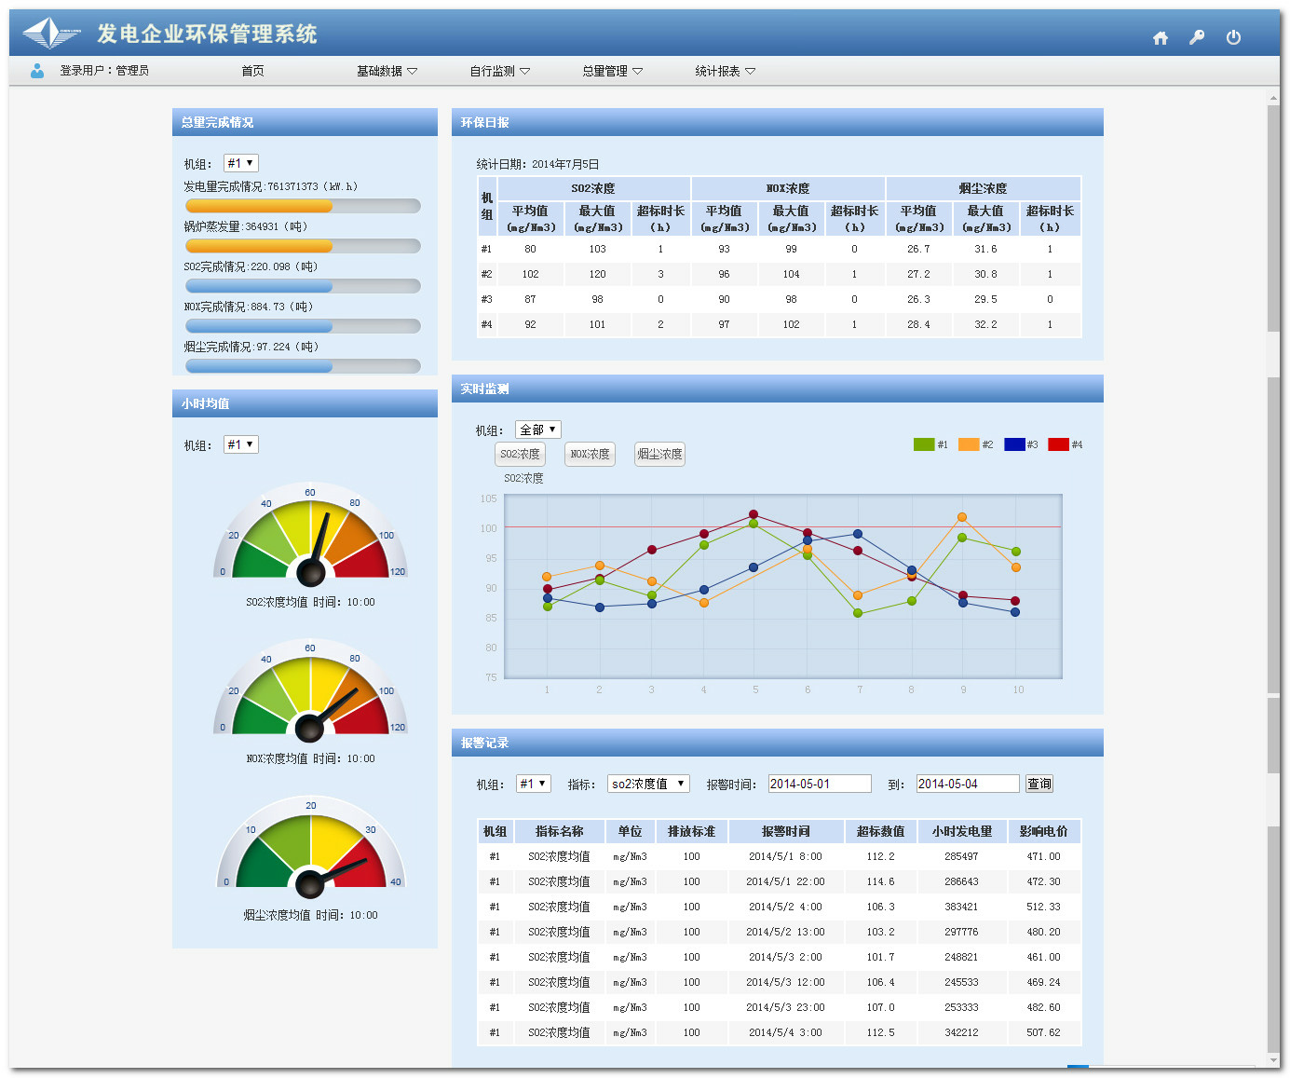Image resolution: width=1290 pixels, height=1078 pixels.
Task: Click the company logo in header
Action: 51,34
